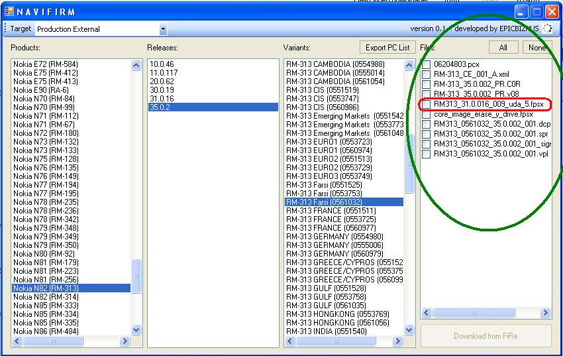The width and height of the screenshot is (563, 356).
Task: Select variant RM-313 Farsi (0561032)
Action: tap(344, 202)
